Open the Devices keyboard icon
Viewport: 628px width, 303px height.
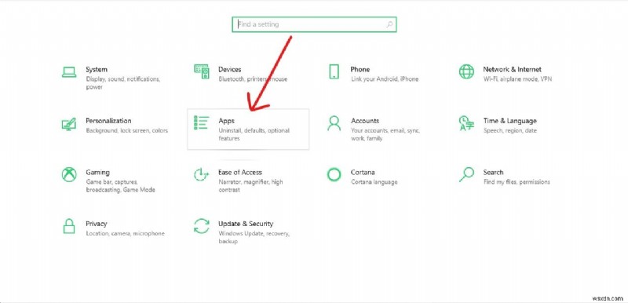[x=202, y=71]
